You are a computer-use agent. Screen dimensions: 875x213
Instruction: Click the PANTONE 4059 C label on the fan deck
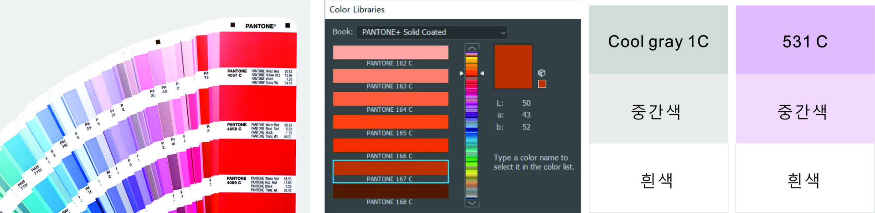[237, 180]
